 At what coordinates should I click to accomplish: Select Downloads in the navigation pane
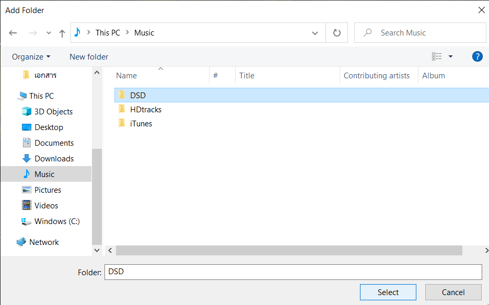(x=53, y=159)
